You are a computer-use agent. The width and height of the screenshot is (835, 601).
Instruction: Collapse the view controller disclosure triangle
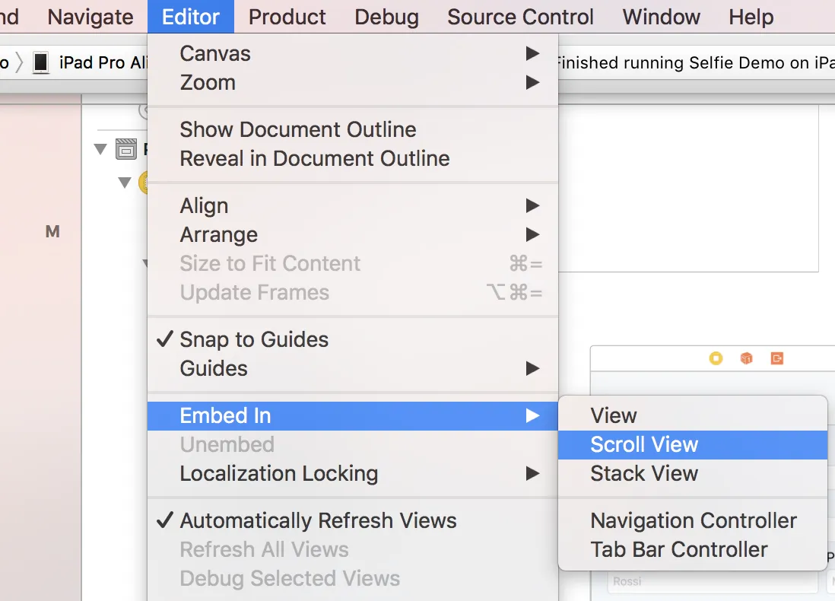[x=125, y=183]
